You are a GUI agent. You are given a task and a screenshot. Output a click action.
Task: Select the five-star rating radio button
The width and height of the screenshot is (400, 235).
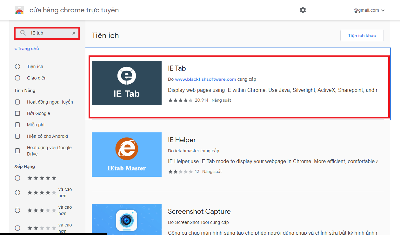[17, 178]
